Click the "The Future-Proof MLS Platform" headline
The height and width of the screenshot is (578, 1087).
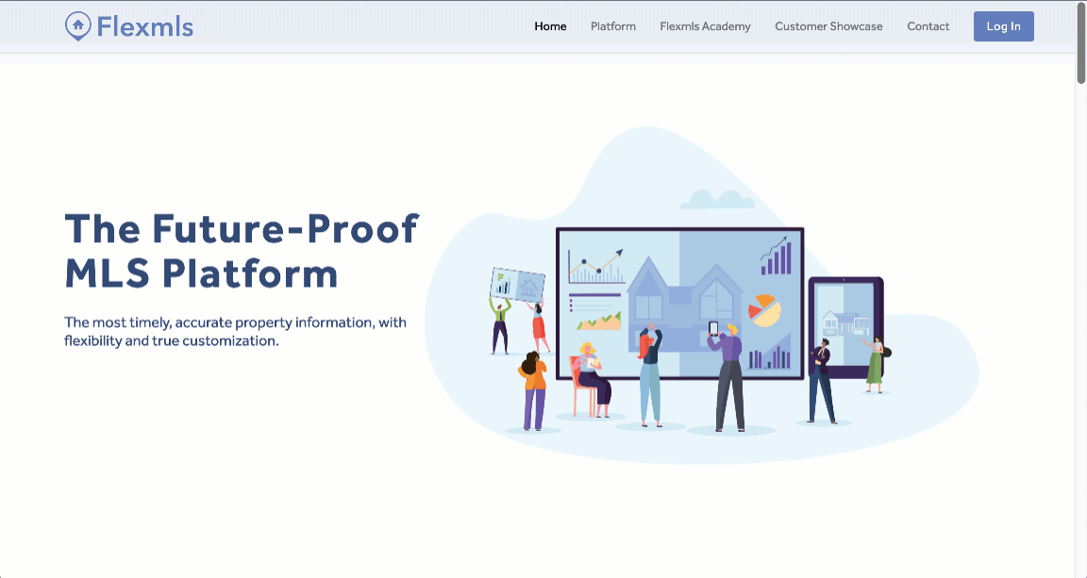point(241,251)
